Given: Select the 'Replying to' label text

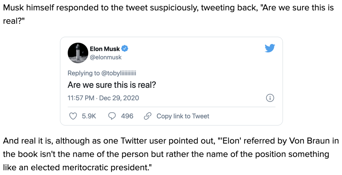Looking at the screenshot, I should click(84, 73).
